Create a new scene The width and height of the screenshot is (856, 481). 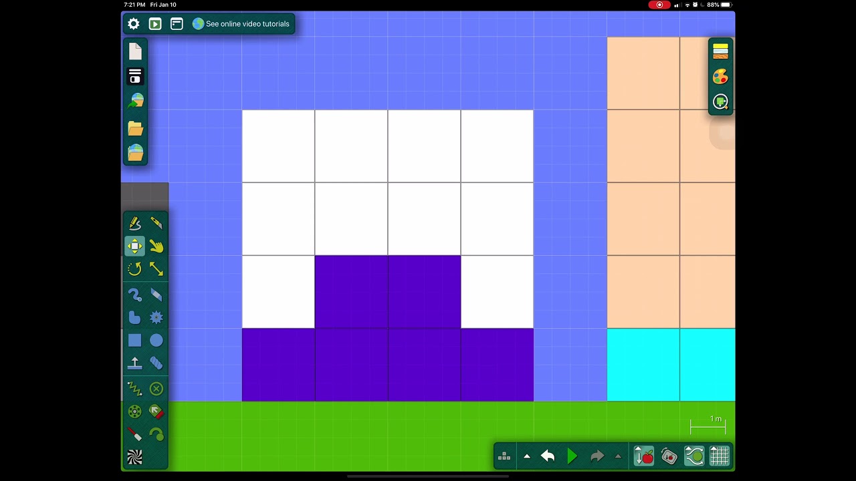(136, 51)
